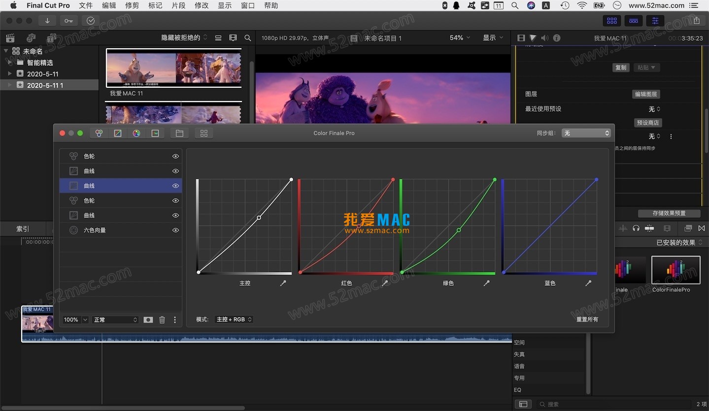The image size is (709, 411).
Task: Expand the 智能精选 folder
Action: point(9,63)
